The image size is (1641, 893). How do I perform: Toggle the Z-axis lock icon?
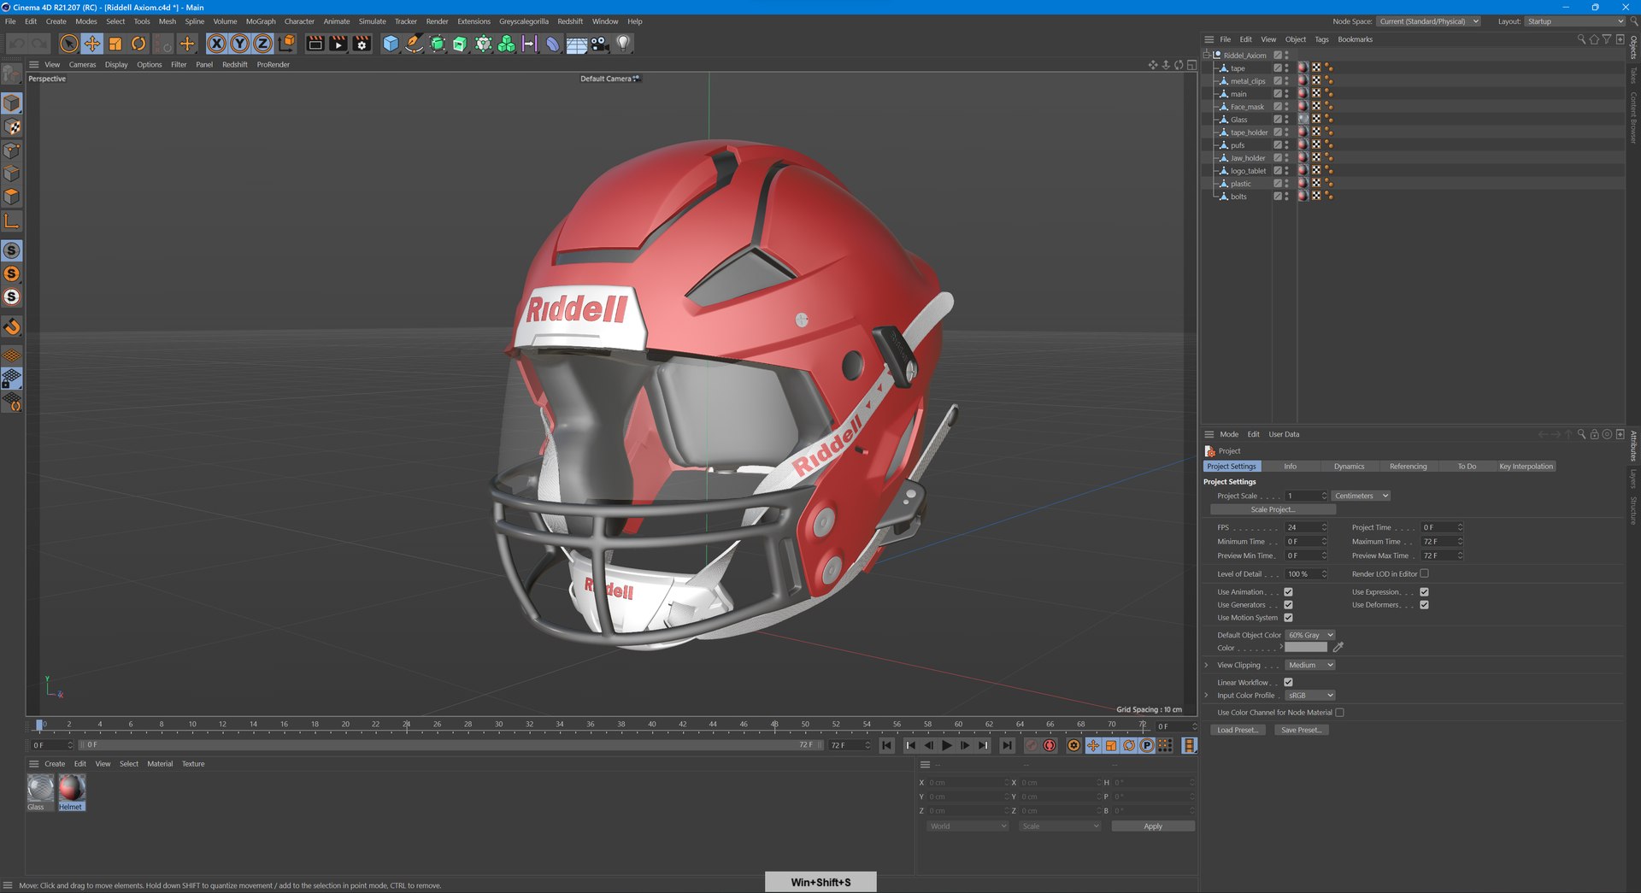pos(262,44)
